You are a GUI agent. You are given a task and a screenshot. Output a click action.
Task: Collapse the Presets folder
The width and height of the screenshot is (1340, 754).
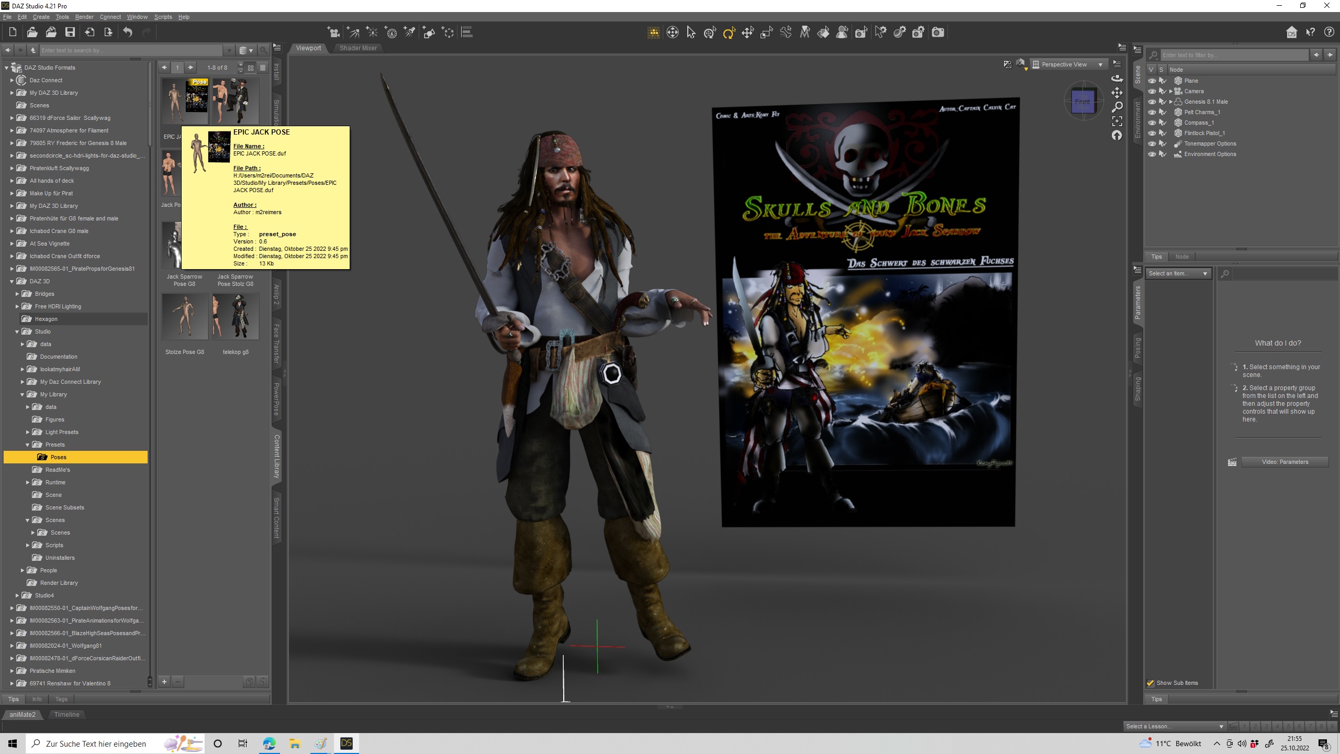28,445
